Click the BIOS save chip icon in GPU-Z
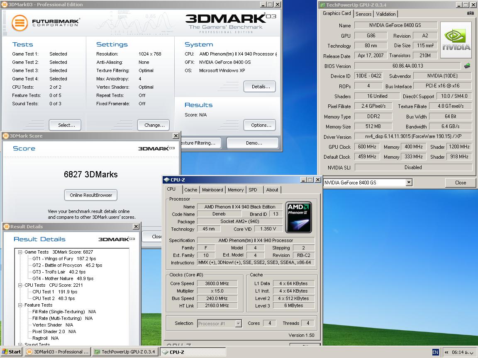Screen dimensions: 478x358 pos(467,65)
